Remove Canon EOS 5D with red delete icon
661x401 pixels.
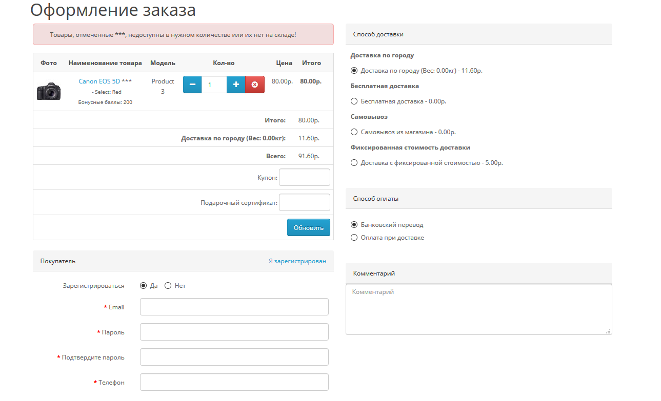255,85
